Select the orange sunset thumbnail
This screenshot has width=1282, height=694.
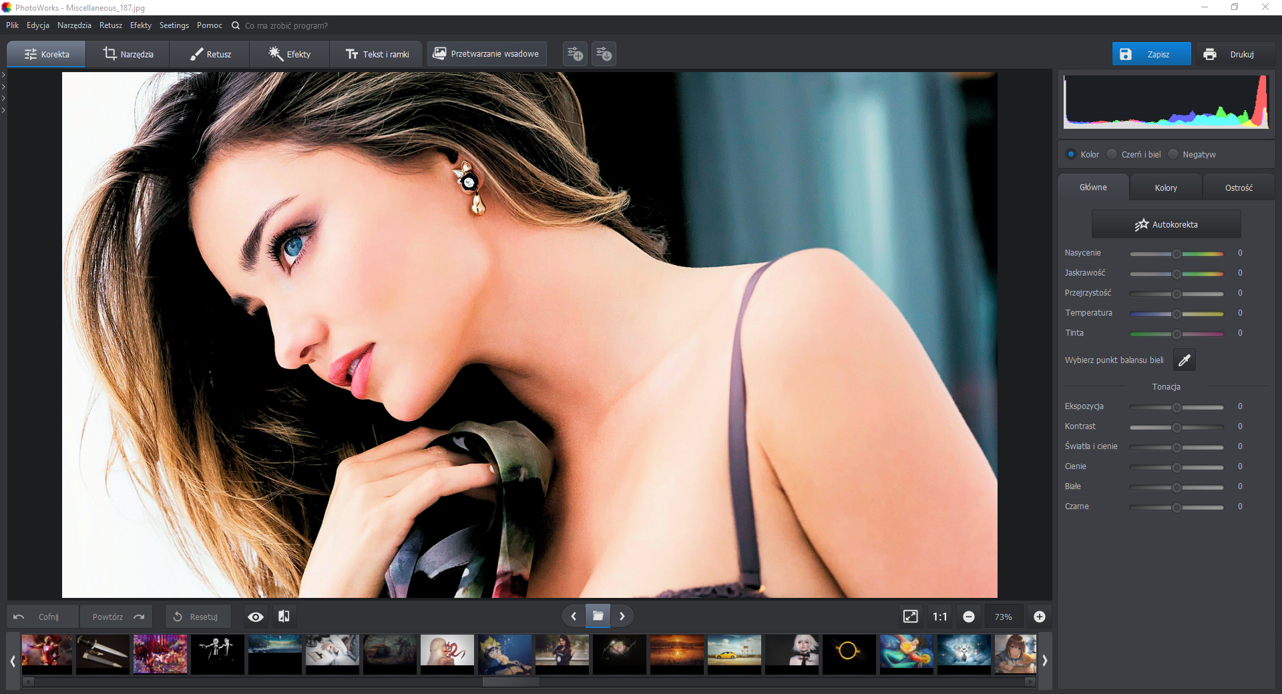tap(676, 653)
